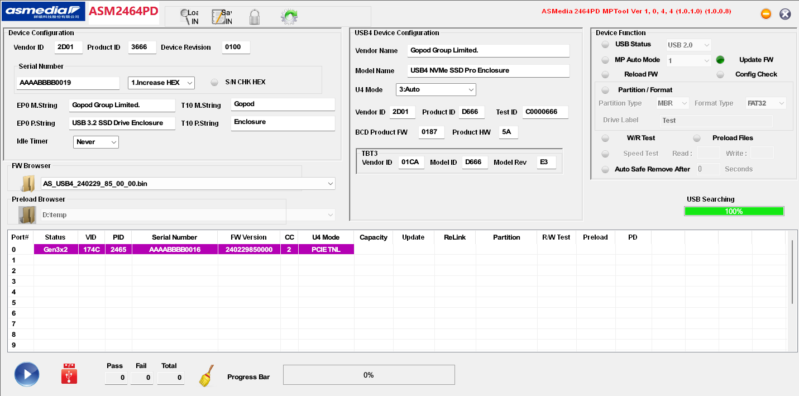Image resolution: width=799 pixels, height=396 pixels.
Task: Click the TBT3 Model Rev field E3
Action: (x=547, y=163)
